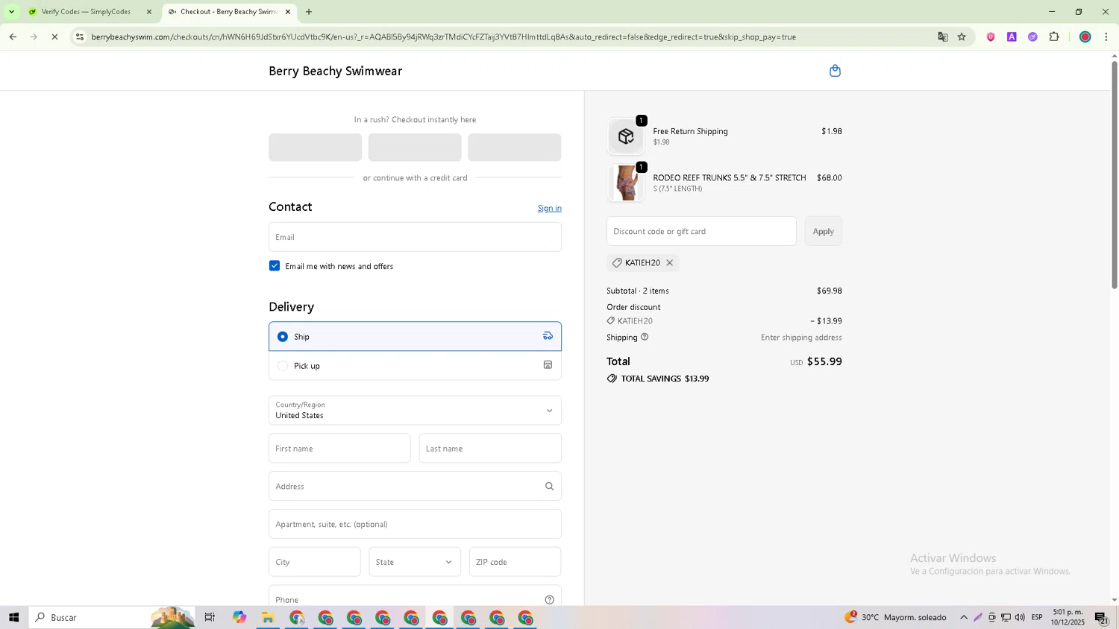Click the weather widget on taskbar
Image resolution: width=1119 pixels, height=629 pixels.
(x=895, y=617)
